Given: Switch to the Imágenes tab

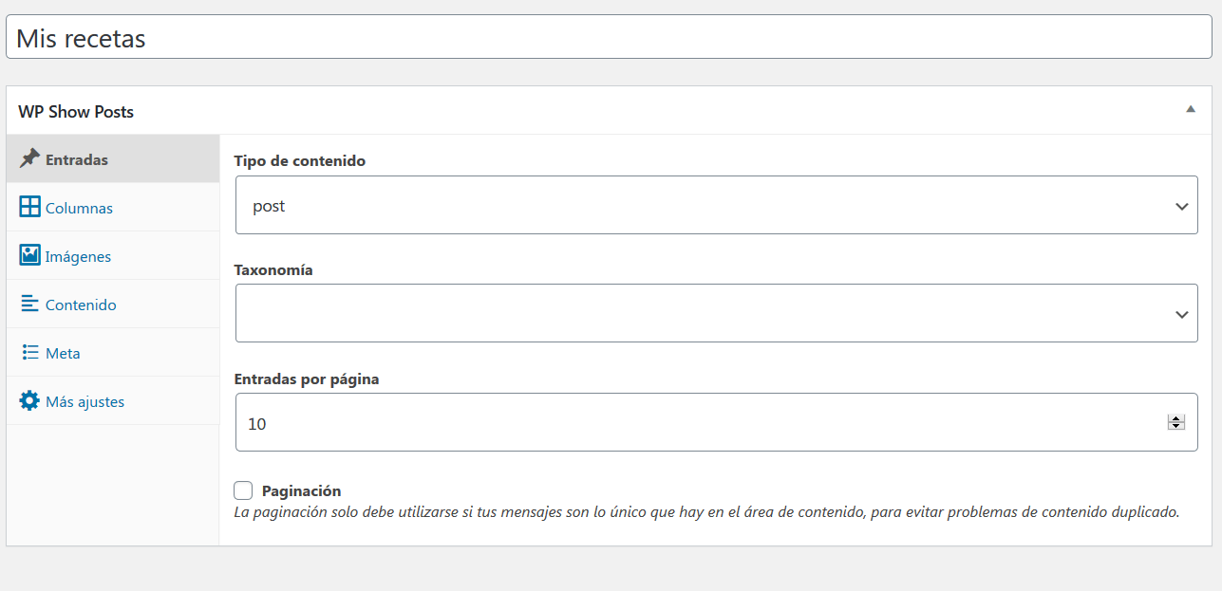Looking at the screenshot, I should [x=113, y=256].
